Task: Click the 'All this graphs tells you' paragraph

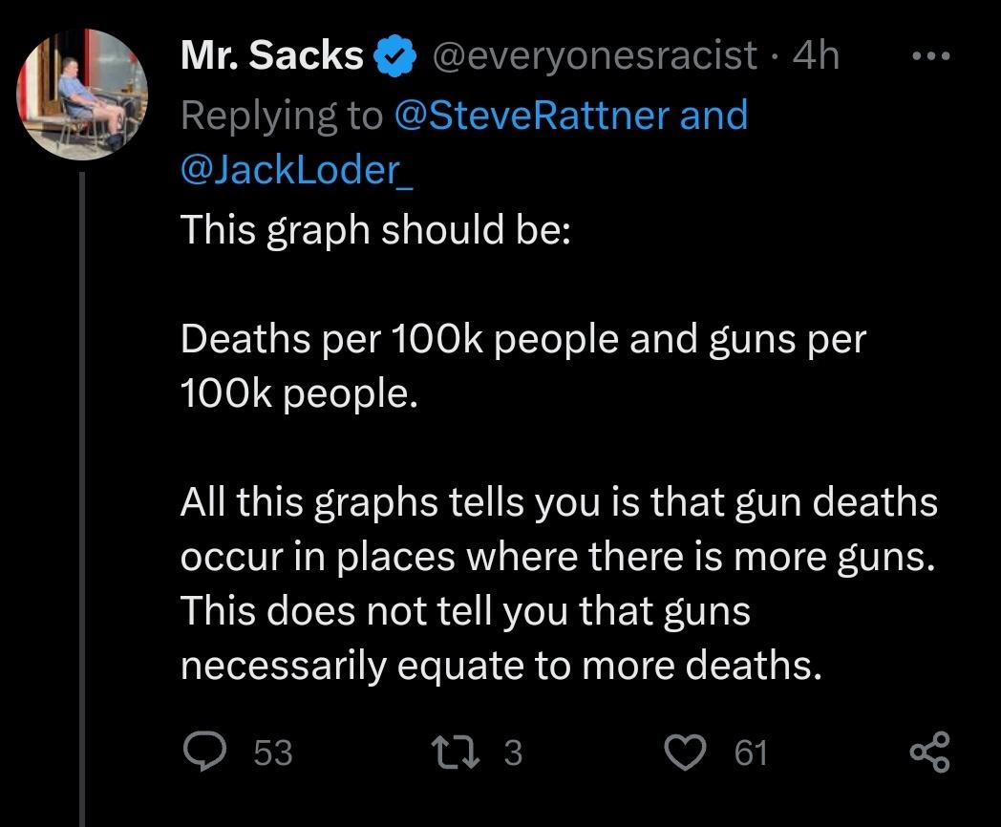Action: click(x=559, y=583)
